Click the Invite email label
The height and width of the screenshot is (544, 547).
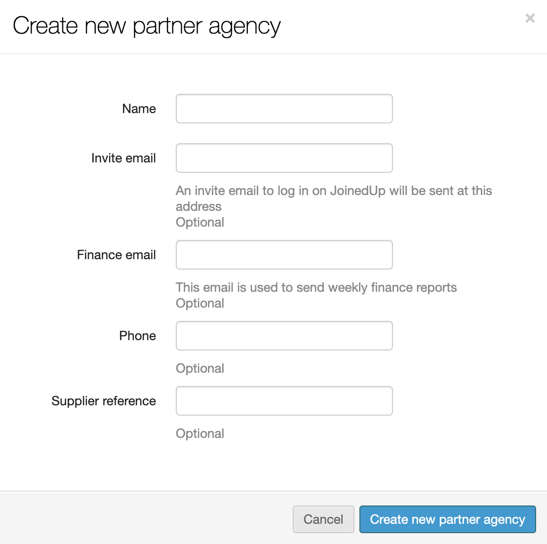point(123,158)
